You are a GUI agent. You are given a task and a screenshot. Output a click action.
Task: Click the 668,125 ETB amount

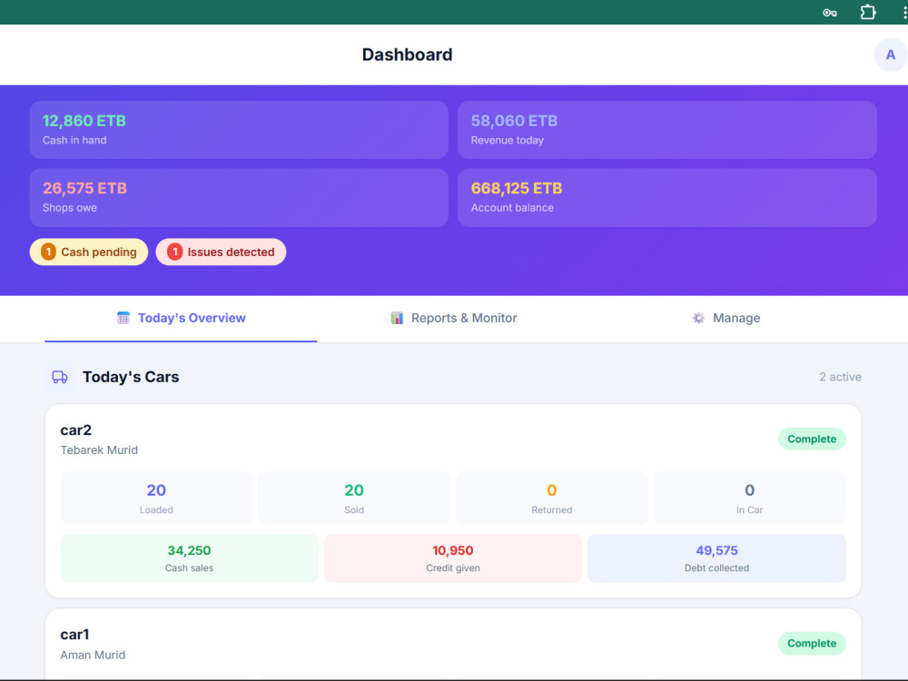click(517, 188)
